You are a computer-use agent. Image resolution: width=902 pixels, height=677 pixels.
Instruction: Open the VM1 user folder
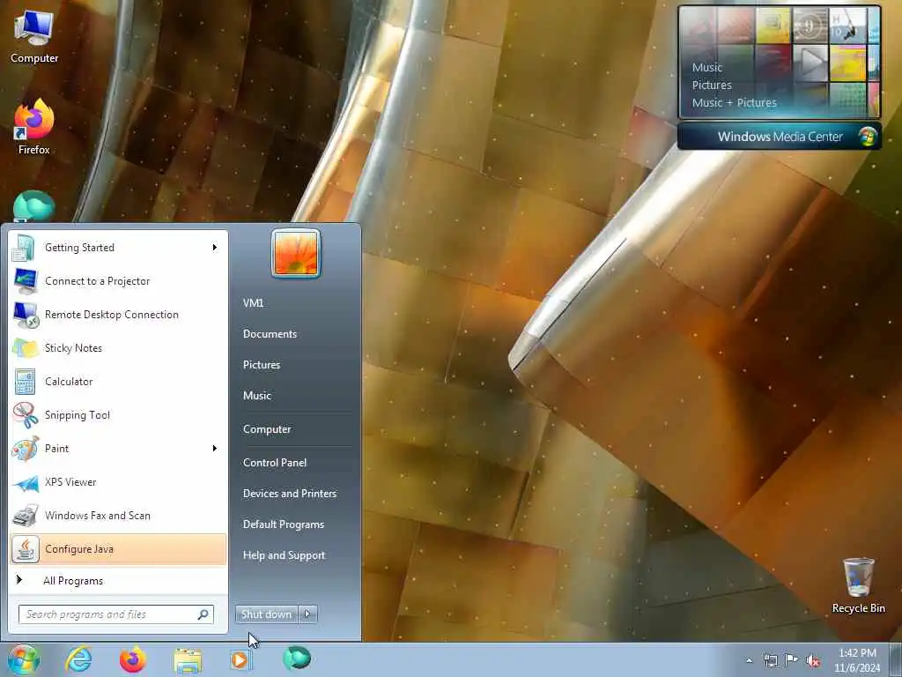click(253, 303)
